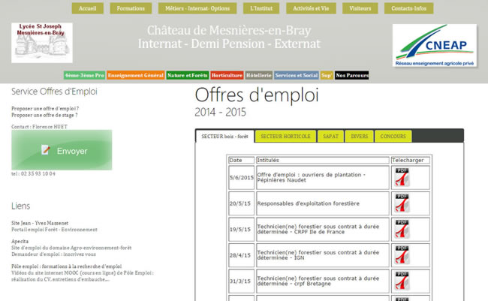Click the Lycée St Joseph logo image
488x301 pixels.
[x=42, y=43]
